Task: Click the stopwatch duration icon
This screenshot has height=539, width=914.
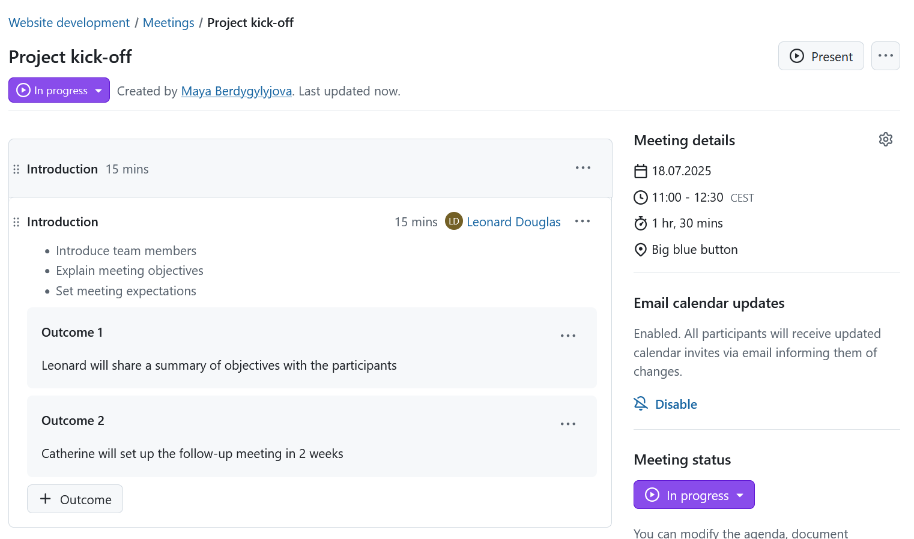Action: 640,223
